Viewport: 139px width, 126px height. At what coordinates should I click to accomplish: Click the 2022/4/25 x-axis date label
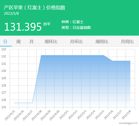coord(10,115)
